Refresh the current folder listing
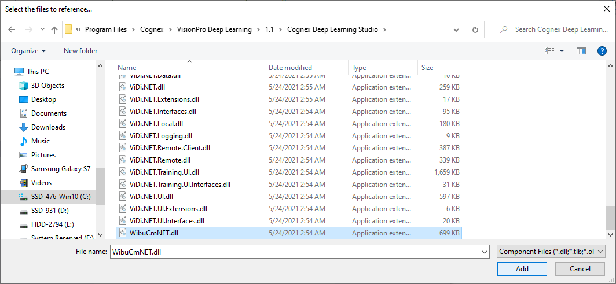Image resolution: width=616 pixels, height=284 pixels. [475, 29]
